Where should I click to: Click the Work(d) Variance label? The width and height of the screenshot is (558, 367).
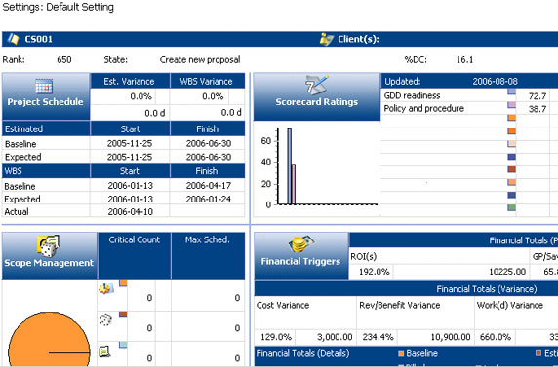(510, 305)
